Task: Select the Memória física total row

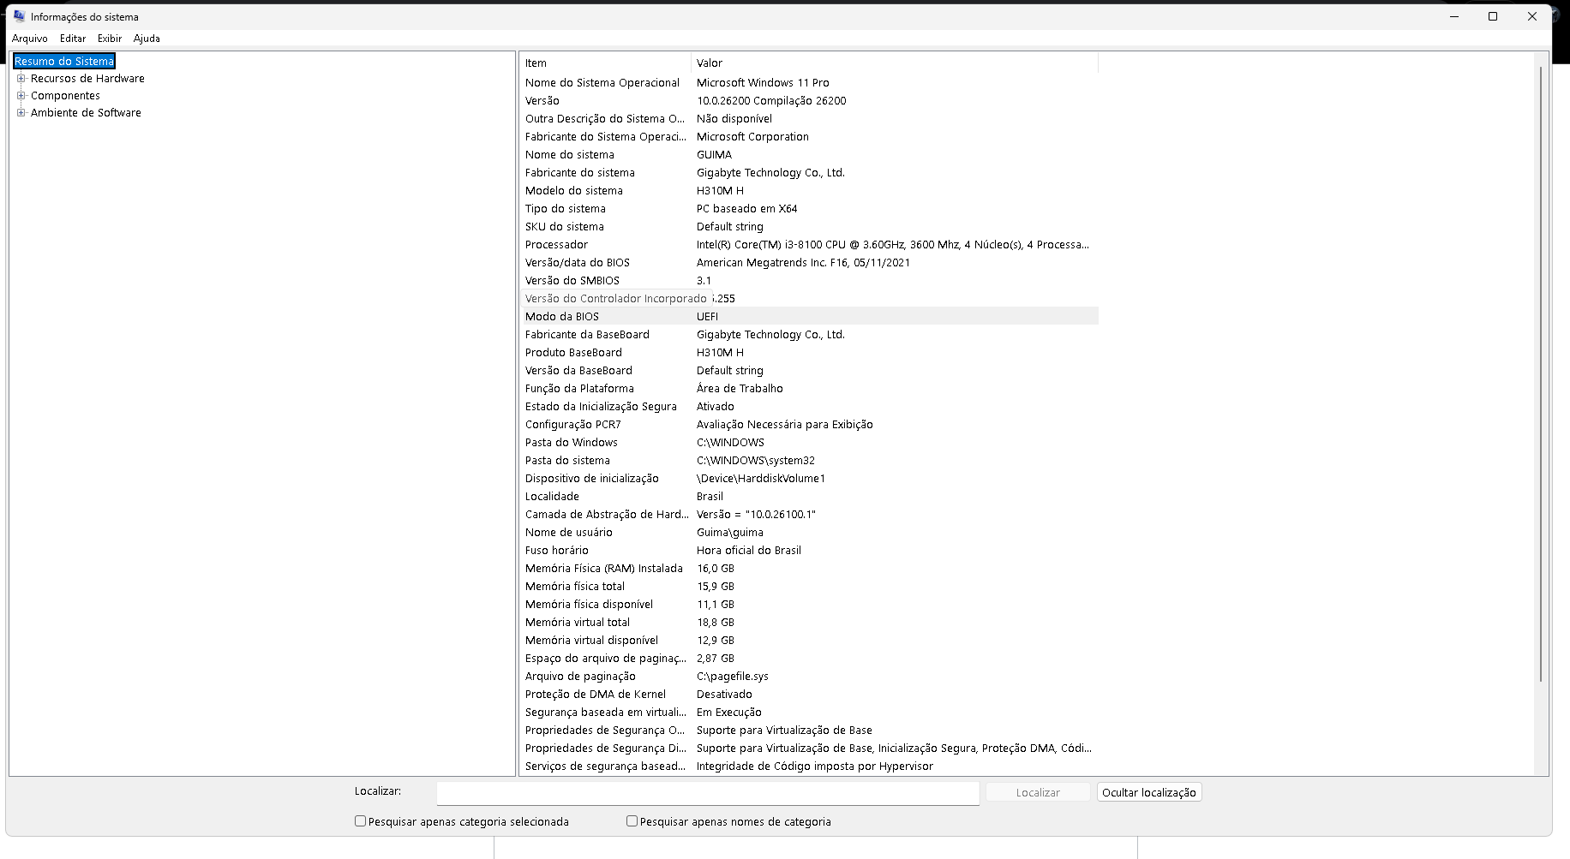Action: [x=809, y=587]
